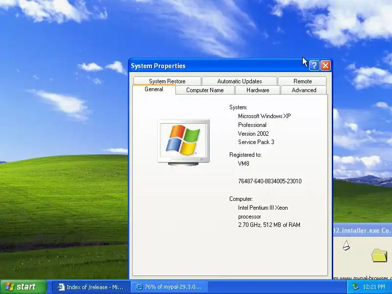This screenshot has height=294, width=392.
Task: Open the Advanced tab
Action: point(304,90)
